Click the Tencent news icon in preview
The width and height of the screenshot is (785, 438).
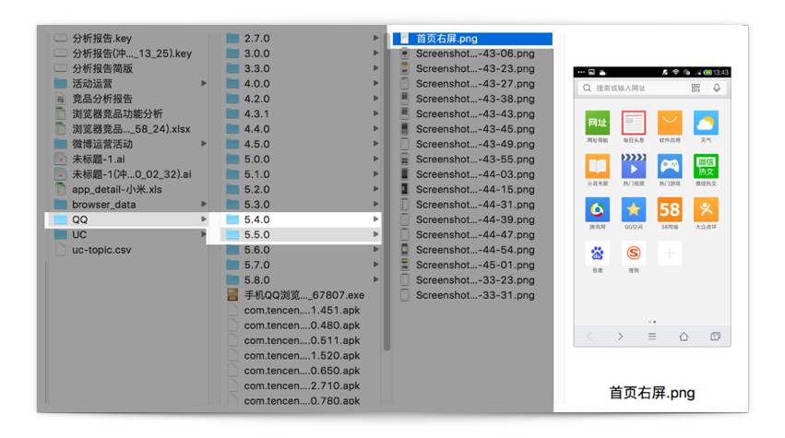click(x=597, y=209)
